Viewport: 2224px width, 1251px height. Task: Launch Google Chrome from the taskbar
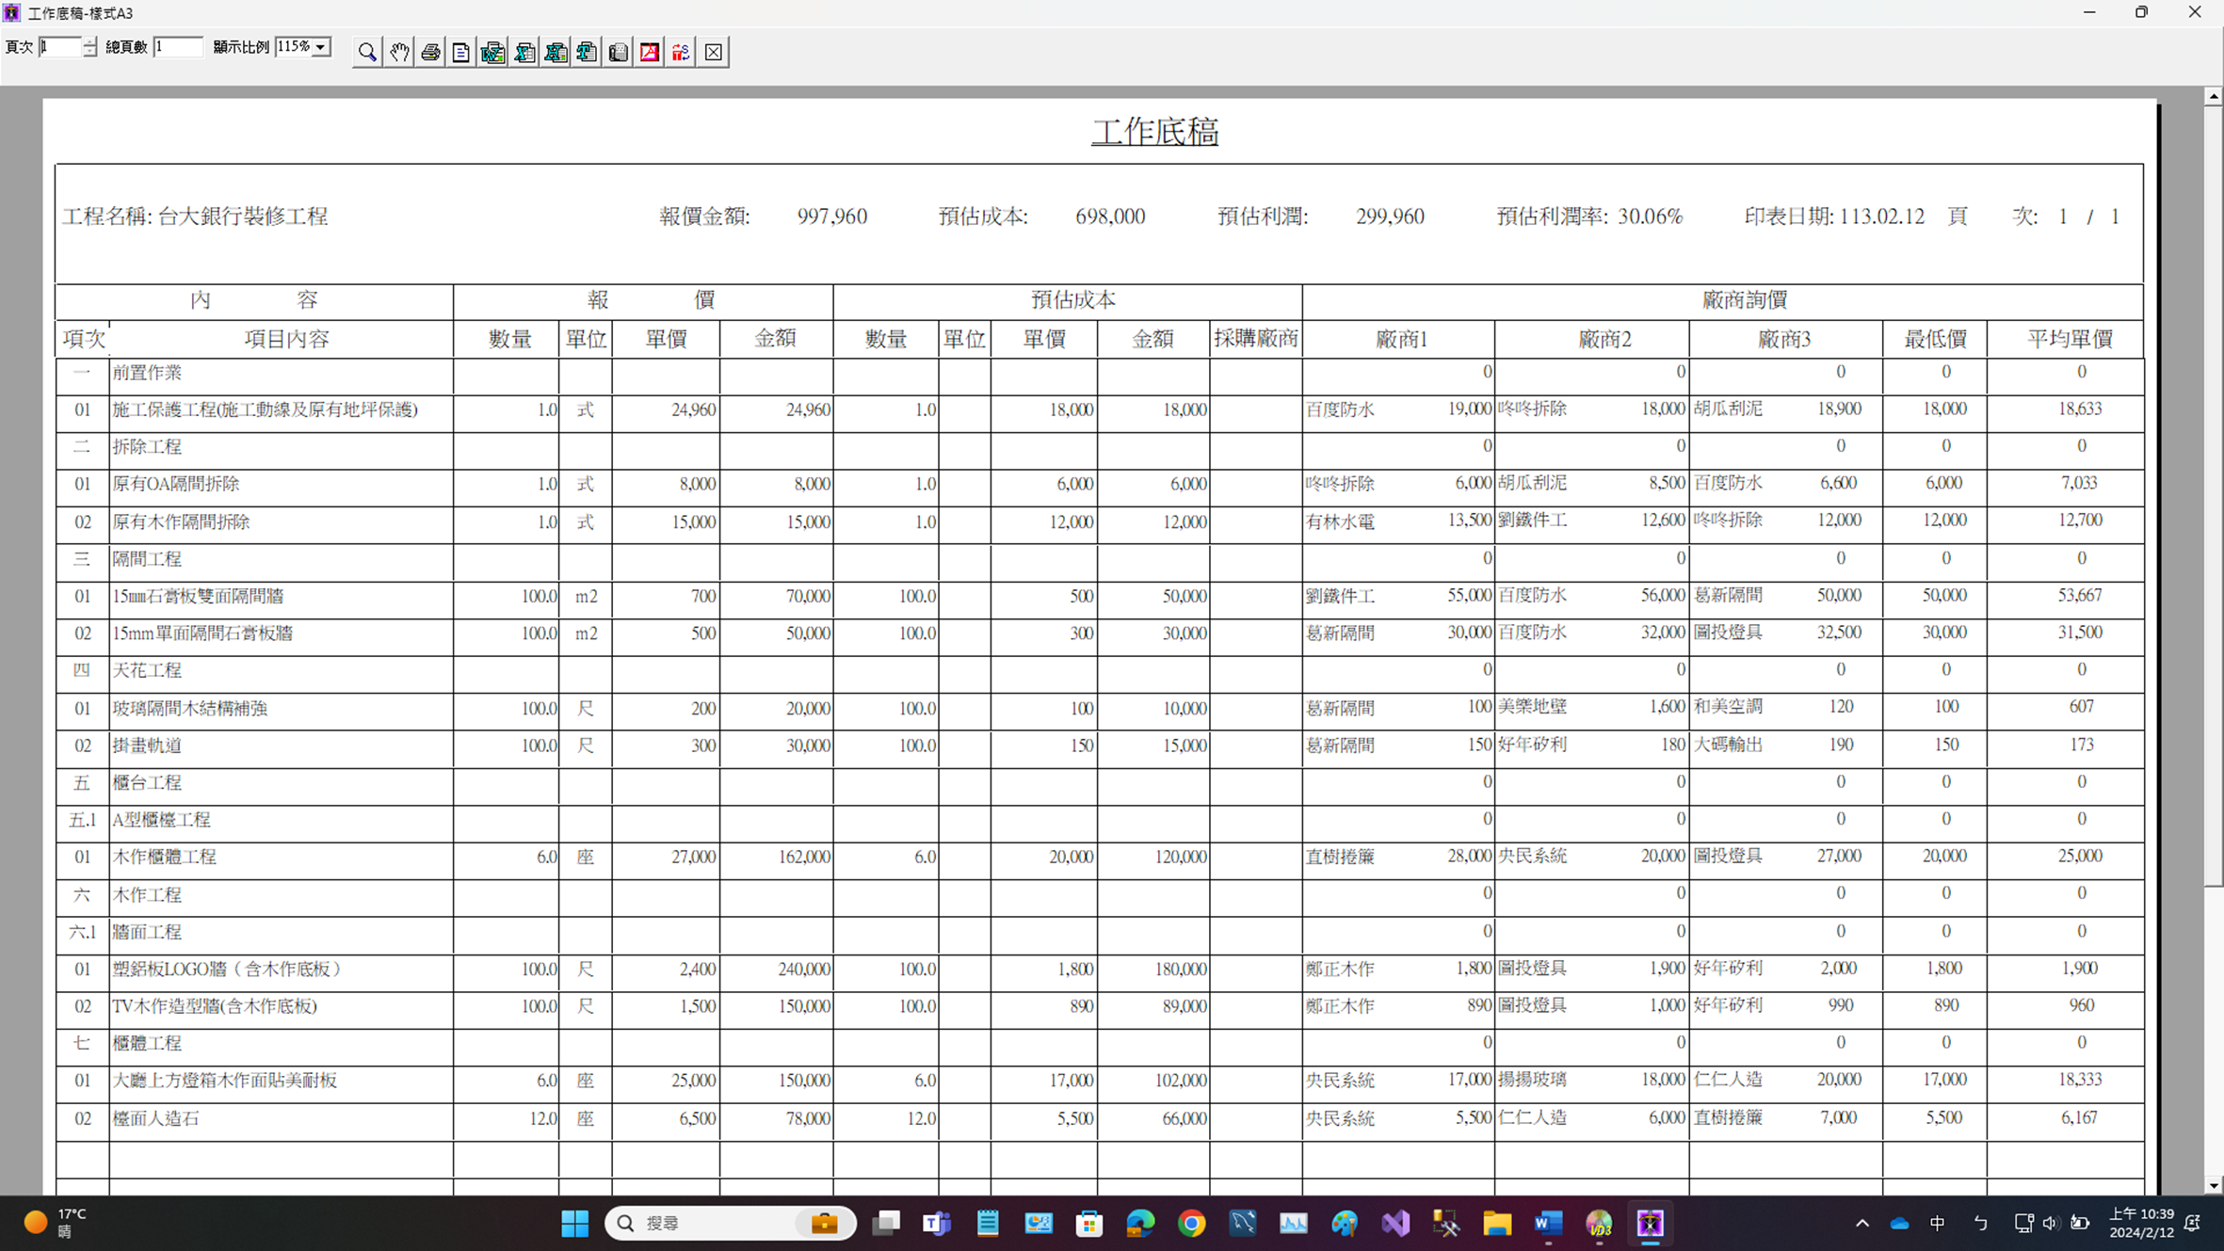coord(1191,1223)
